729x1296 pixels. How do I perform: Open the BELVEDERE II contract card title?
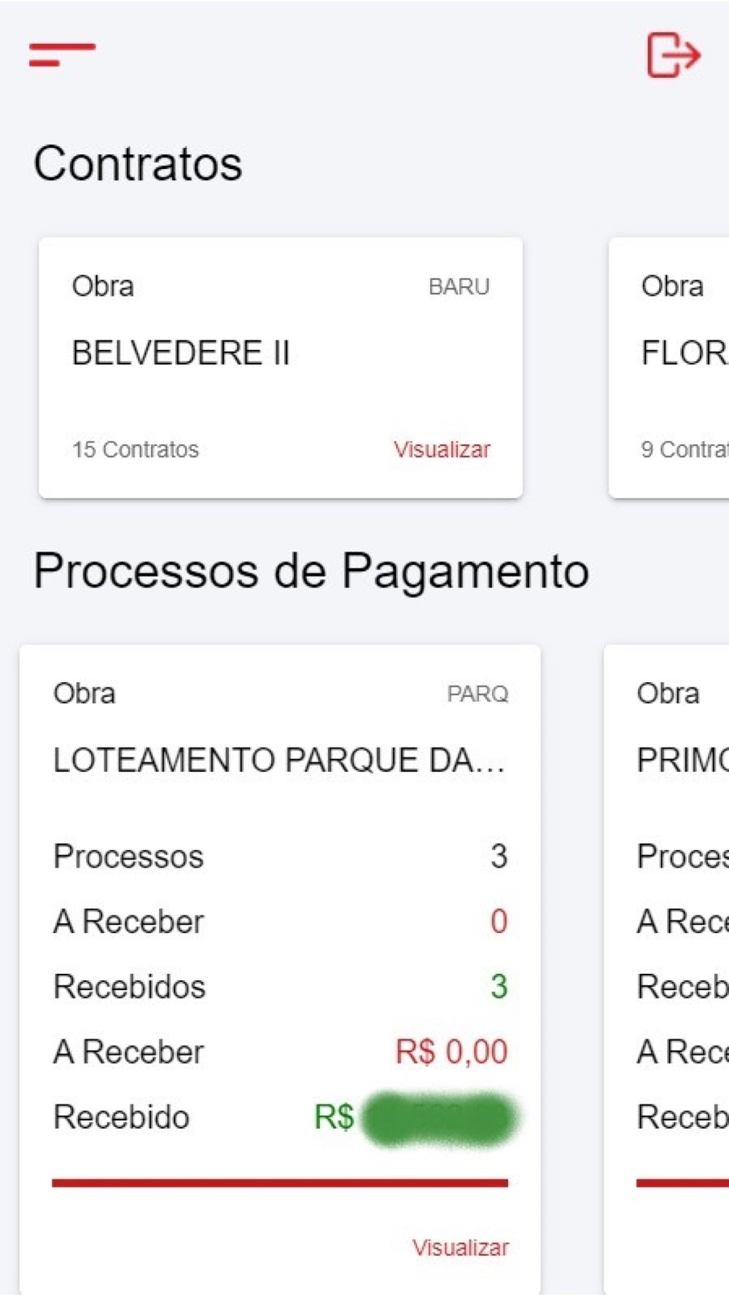(181, 354)
